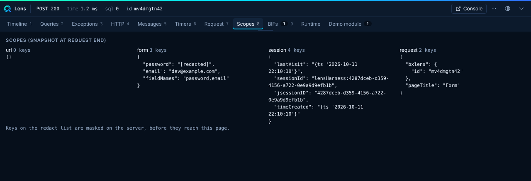Click the POST 200 status text
531x181 pixels.
tap(48, 9)
